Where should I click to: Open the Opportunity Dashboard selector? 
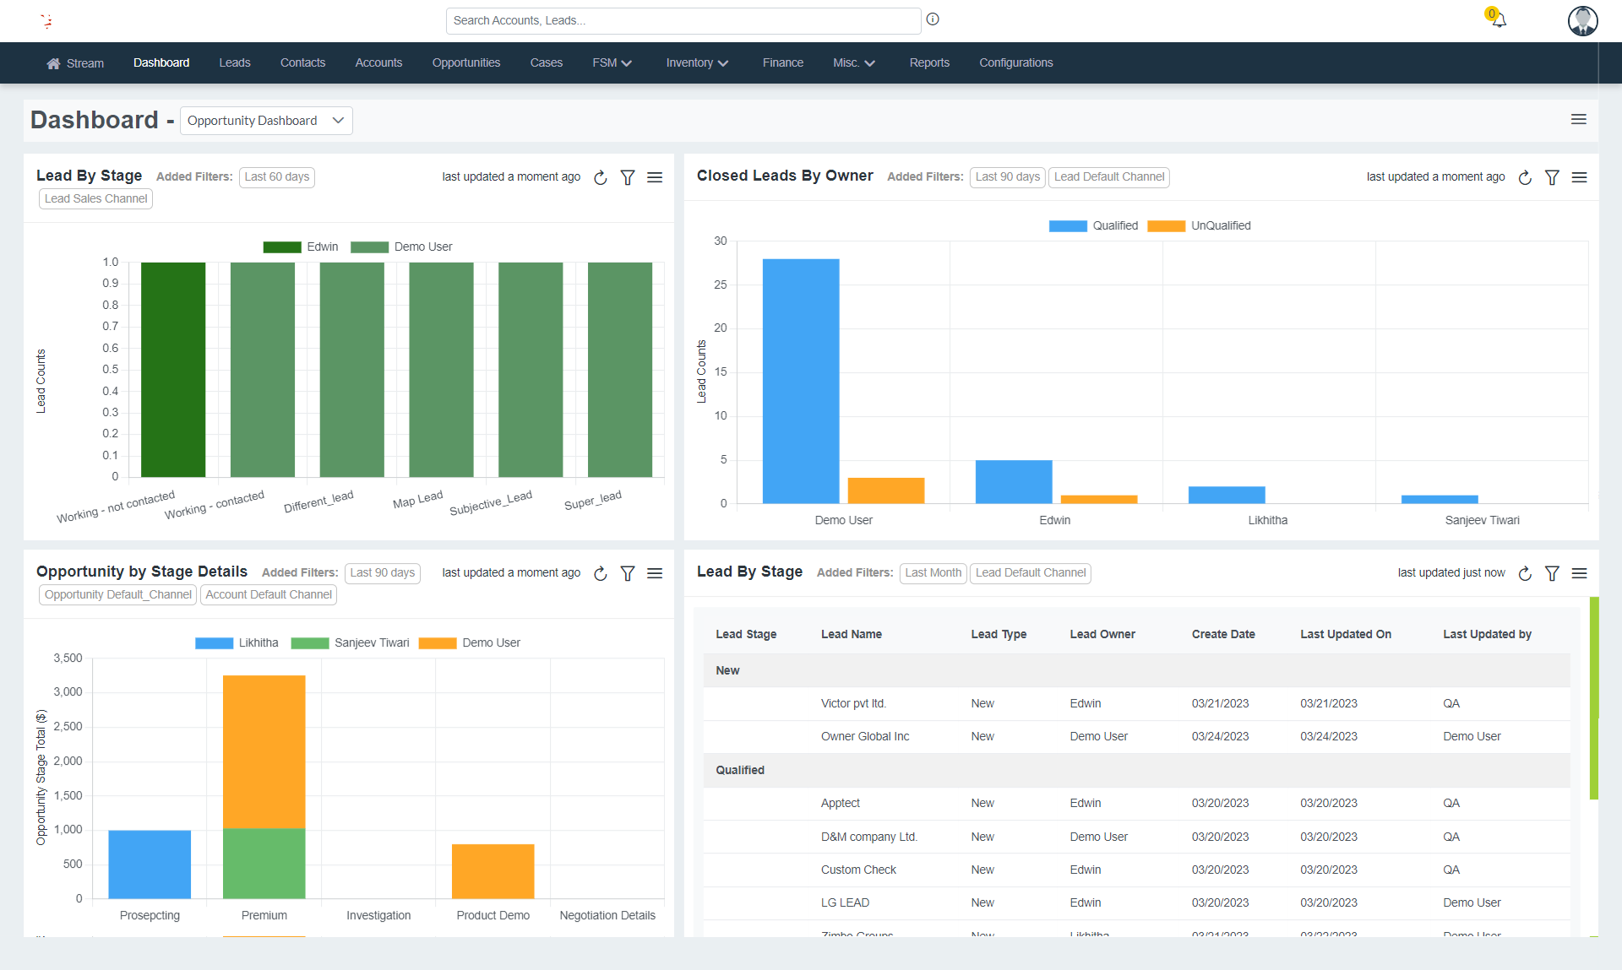pyautogui.click(x=265, y=120)
